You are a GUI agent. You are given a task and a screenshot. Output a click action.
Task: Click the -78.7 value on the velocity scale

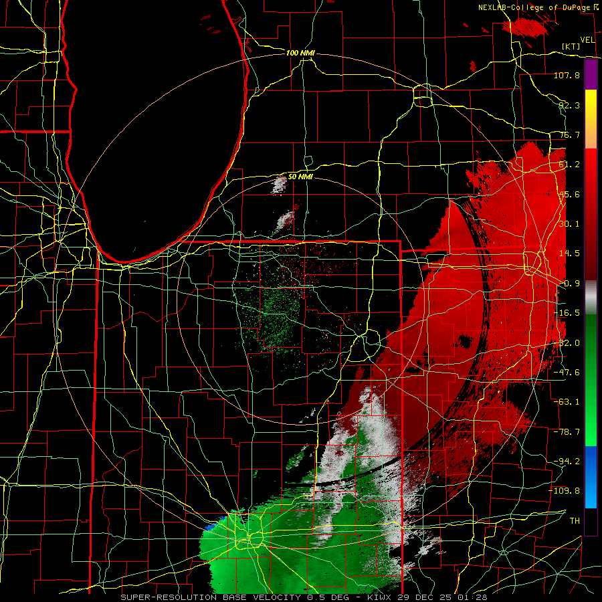pos(567,432)
